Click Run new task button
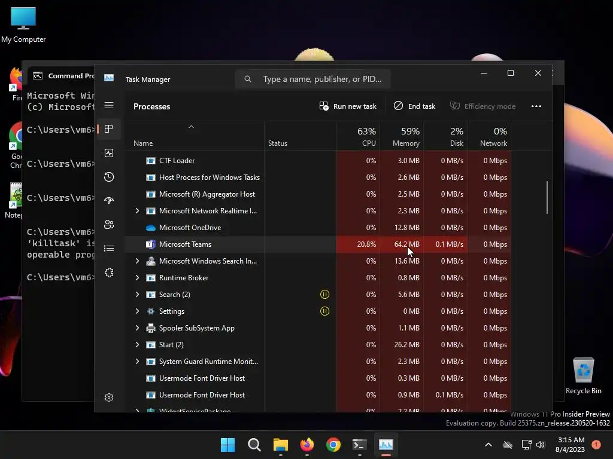The image size is (613, 459). [348, 106]
